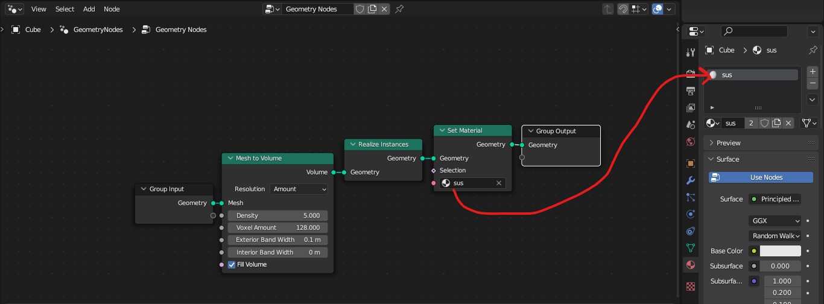The image size is (824, 304).
Task: Open the overlays options dropdown arrow
Action: pyautogui.click(x=669, y=9)
